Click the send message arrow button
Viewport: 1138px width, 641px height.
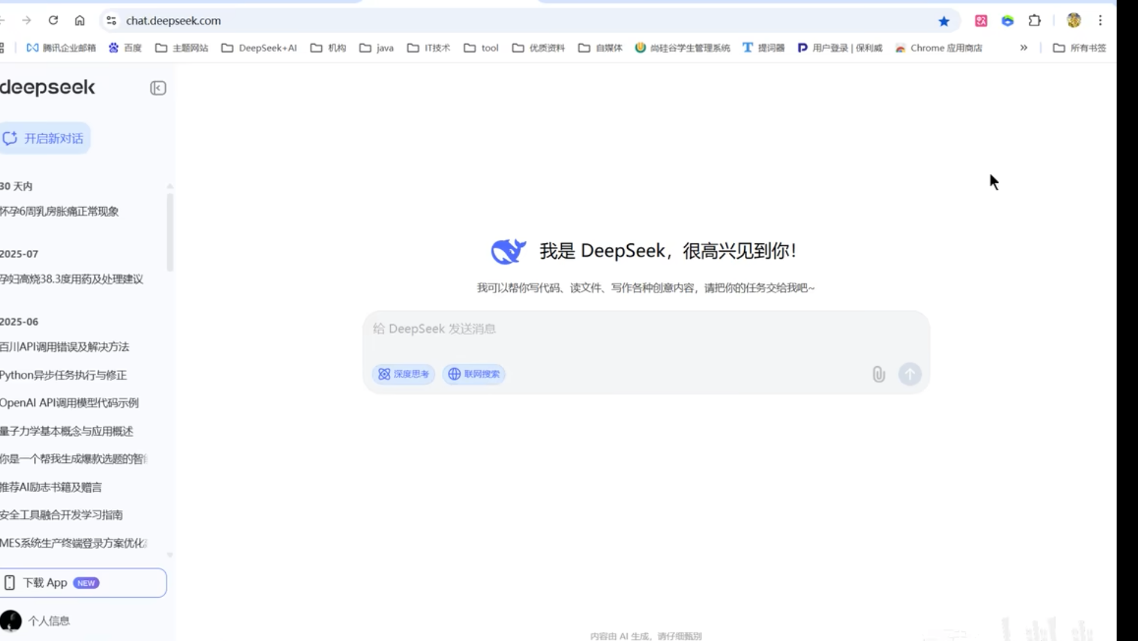coord(909,374)
